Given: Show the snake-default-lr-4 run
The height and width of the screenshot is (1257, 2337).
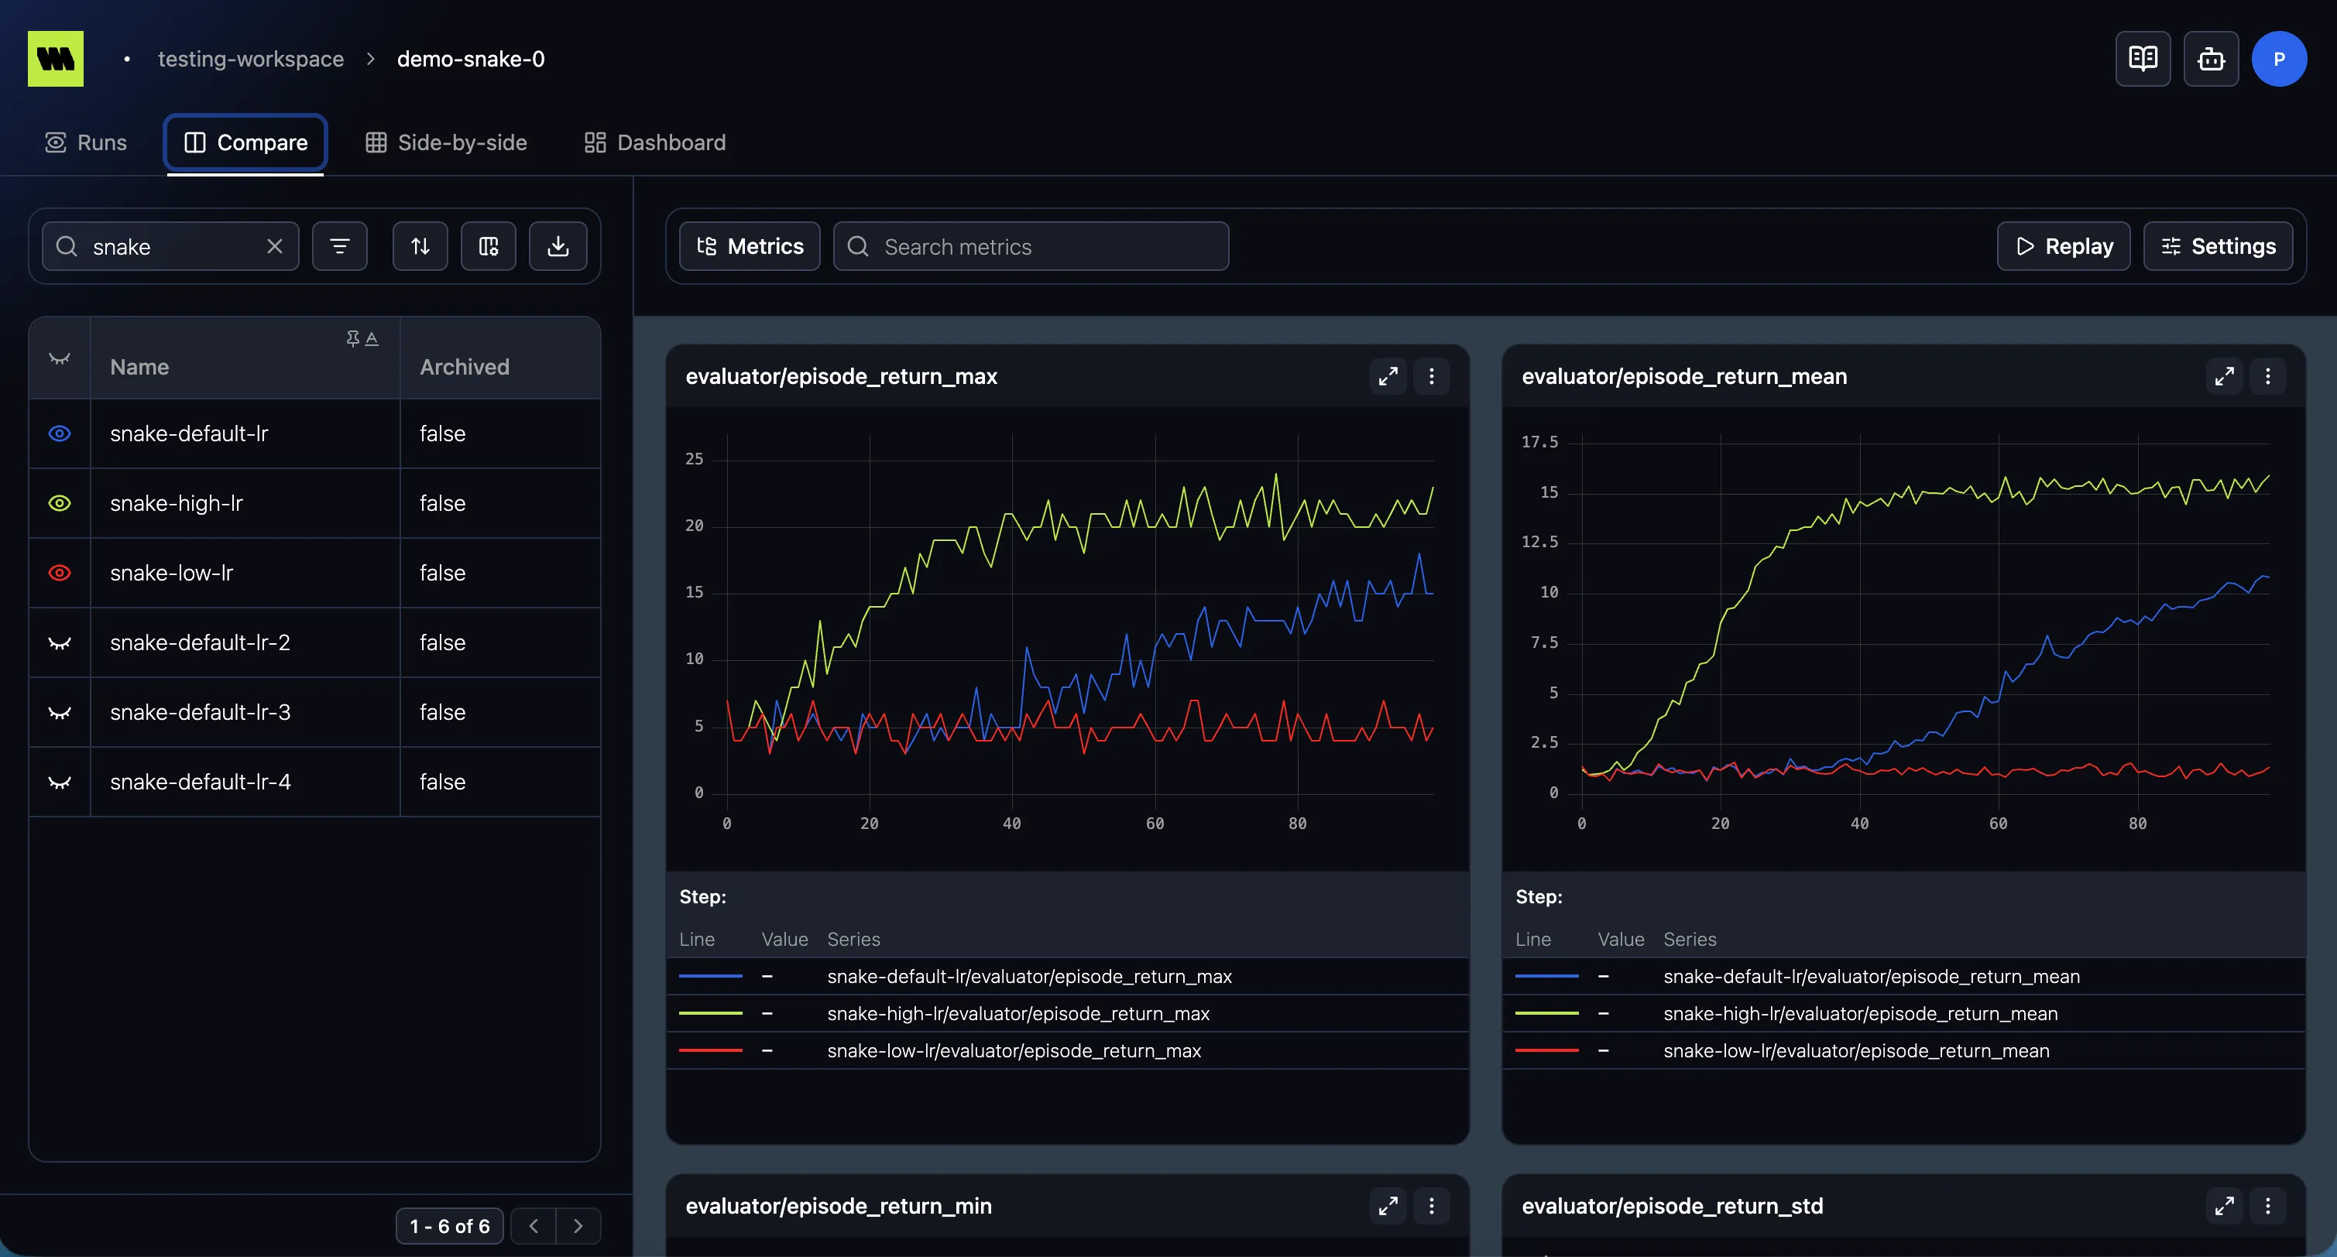Looking at the screenshot, I should tap(59, 782).
